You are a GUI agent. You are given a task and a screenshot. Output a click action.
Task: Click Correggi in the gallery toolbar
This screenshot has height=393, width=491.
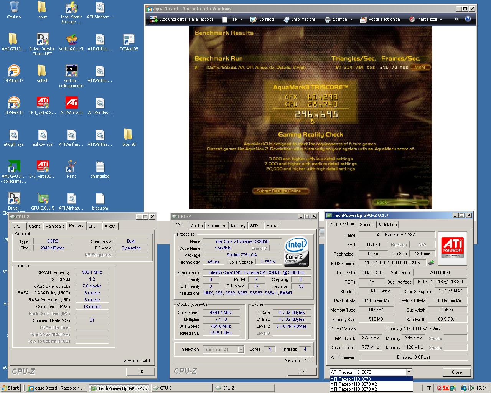pos(262,19)
